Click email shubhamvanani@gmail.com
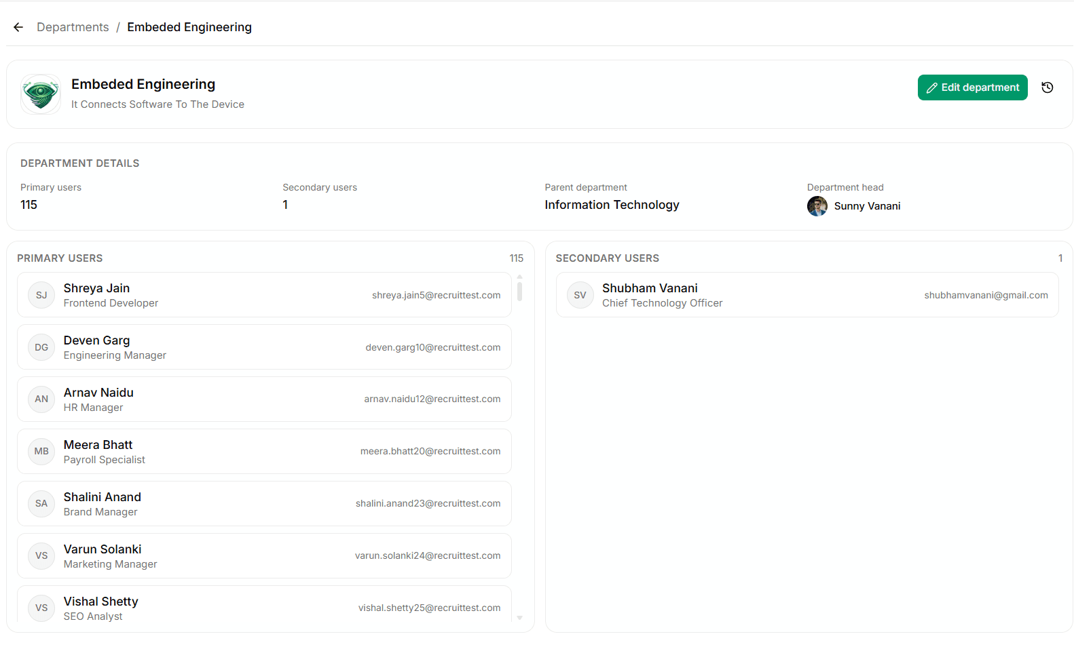This screenshot has width=1074, height=649. tap(986, 295)
